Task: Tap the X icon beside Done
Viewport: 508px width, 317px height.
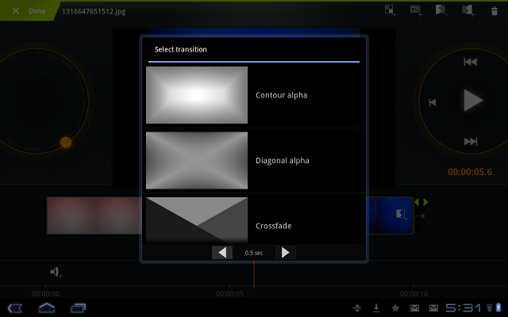Action: [x=16, y=11]
